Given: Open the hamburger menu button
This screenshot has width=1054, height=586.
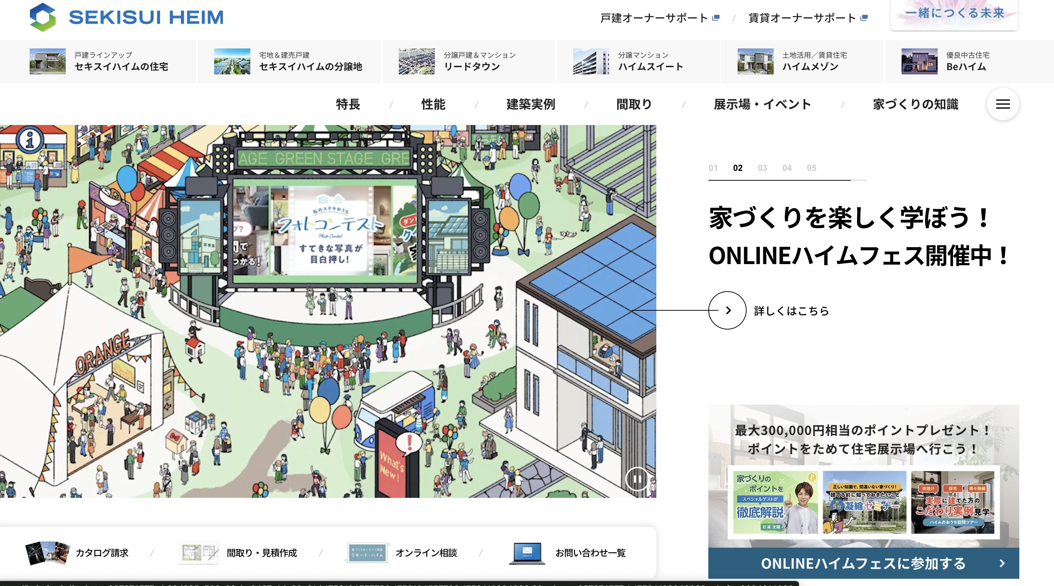Looking at the screenshot, I should (x=1002, y=104).
